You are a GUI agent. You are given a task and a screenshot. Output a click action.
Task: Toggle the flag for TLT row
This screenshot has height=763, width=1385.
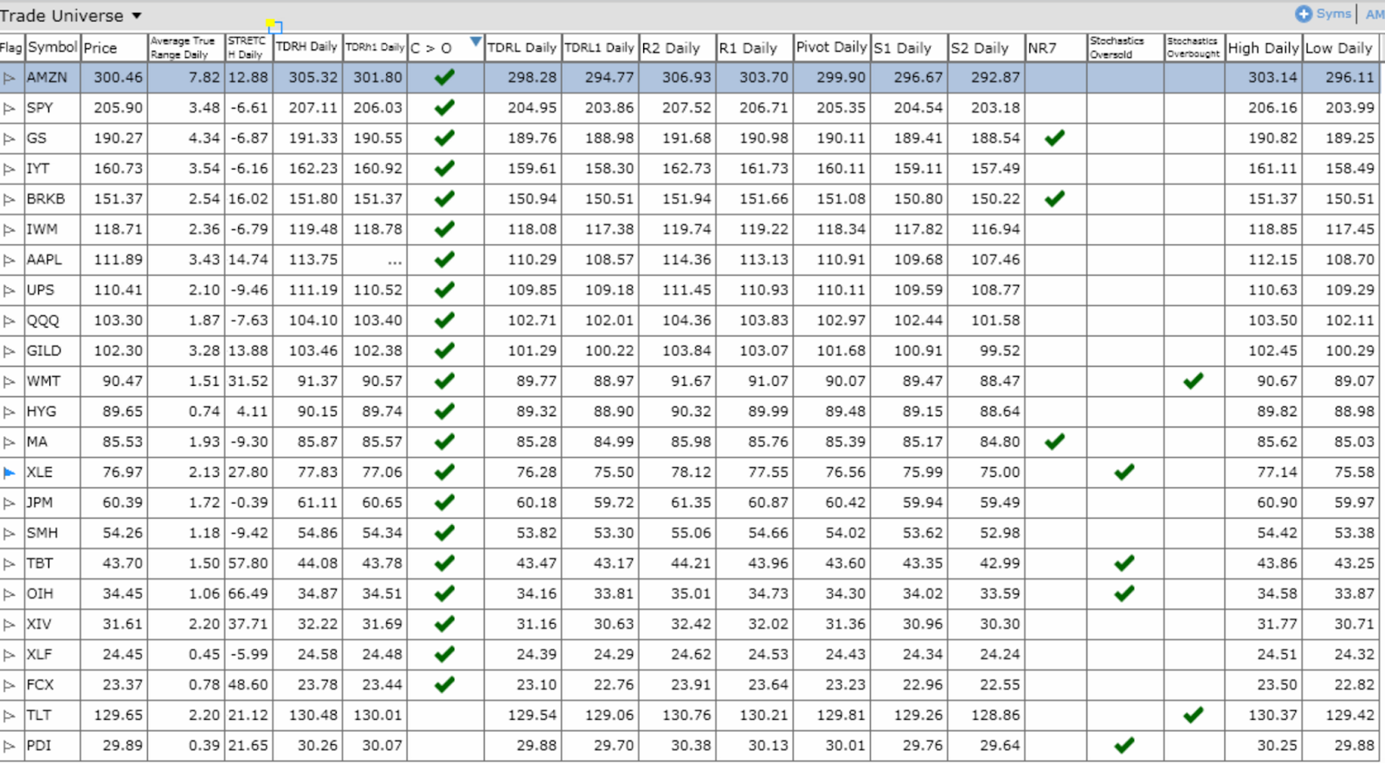[x=10, y=715]
